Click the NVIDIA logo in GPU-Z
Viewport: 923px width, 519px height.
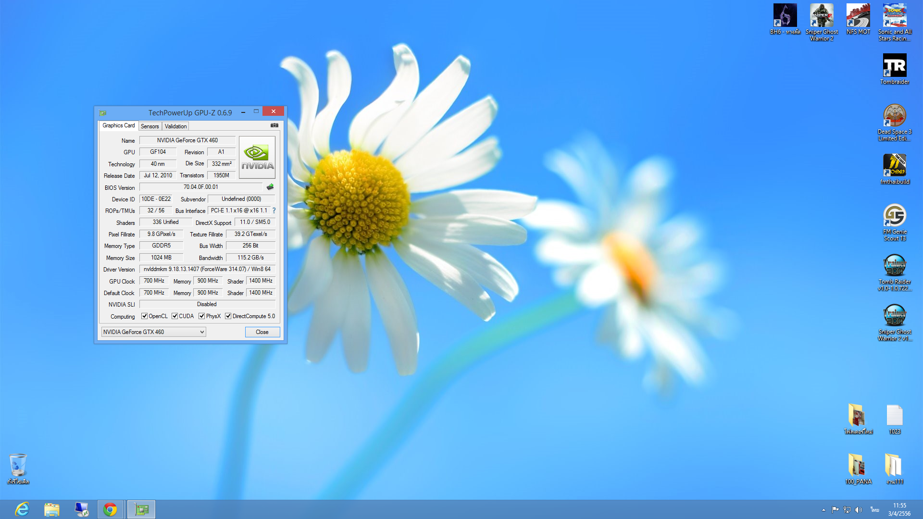click(x=257, y=158)
